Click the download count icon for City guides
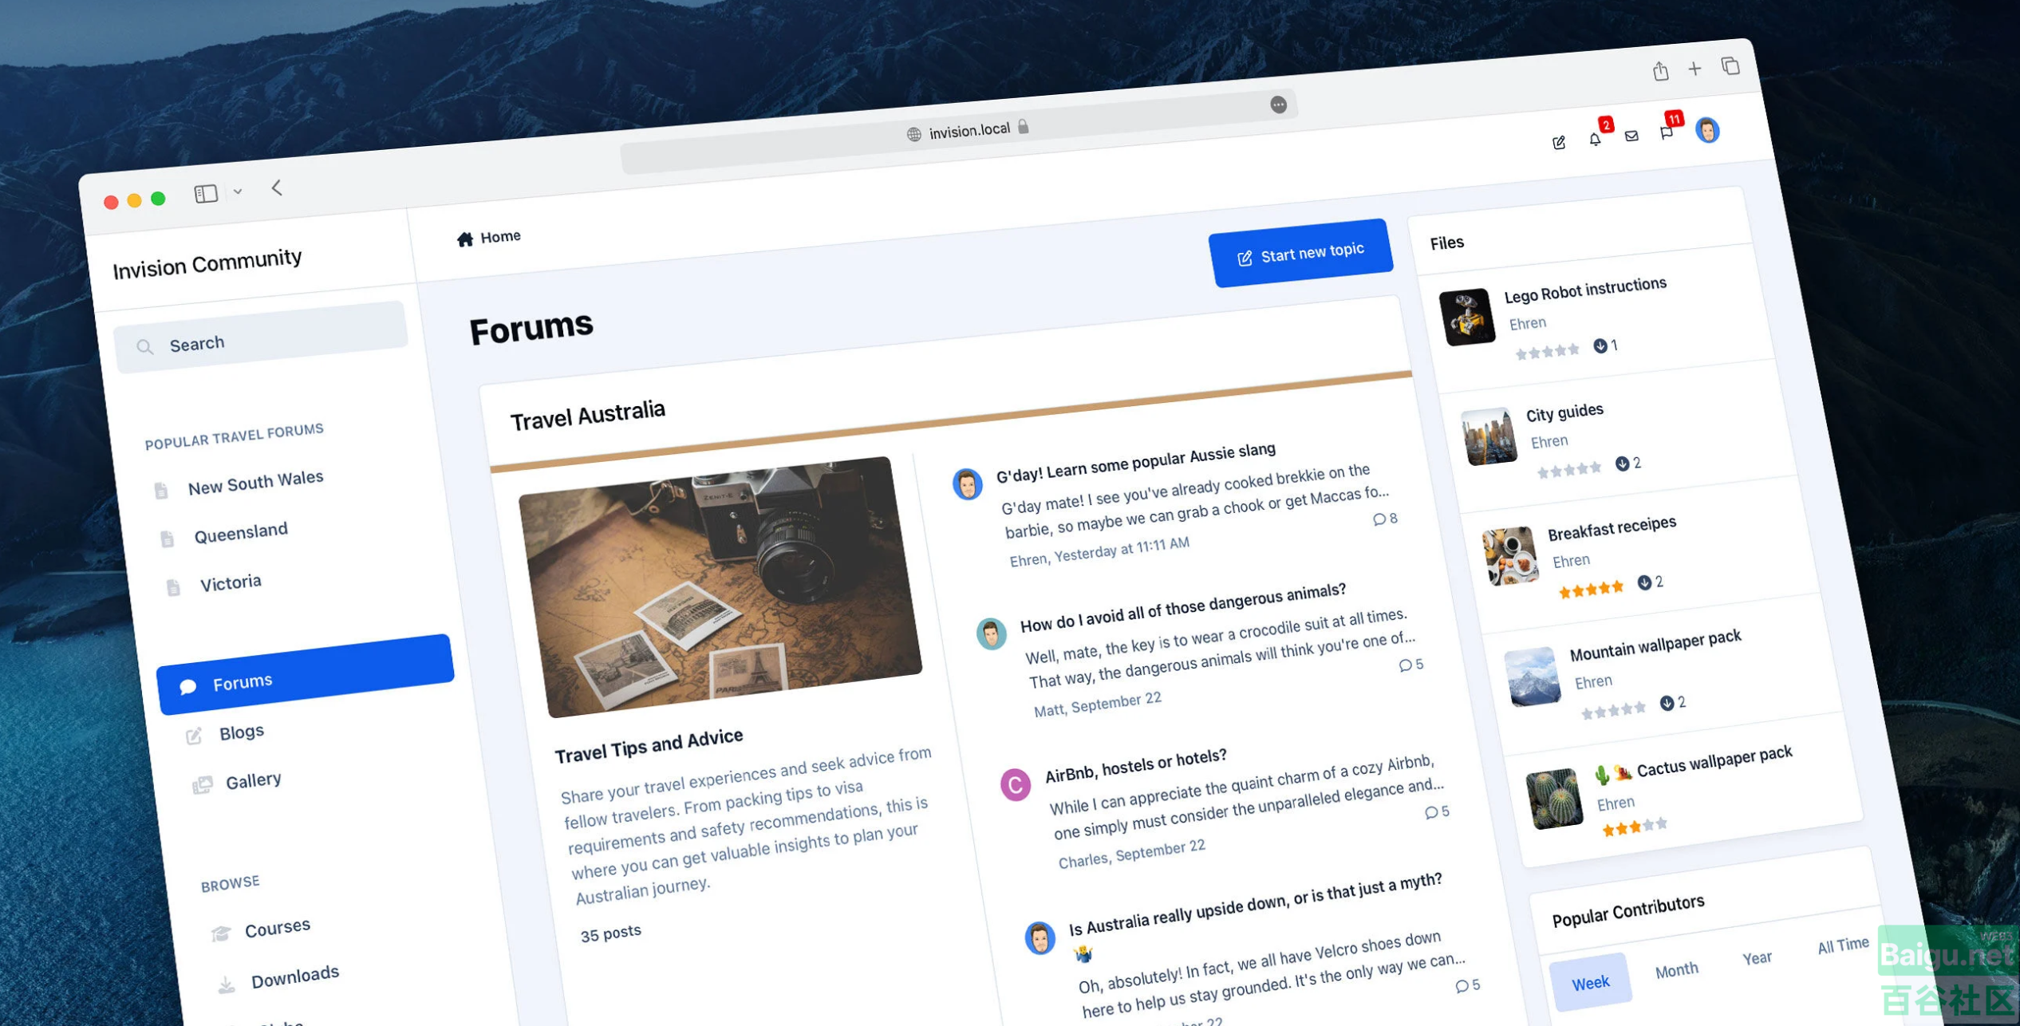The height and width of the screenshot is (1026, 2020). (x=1622, y=464)
